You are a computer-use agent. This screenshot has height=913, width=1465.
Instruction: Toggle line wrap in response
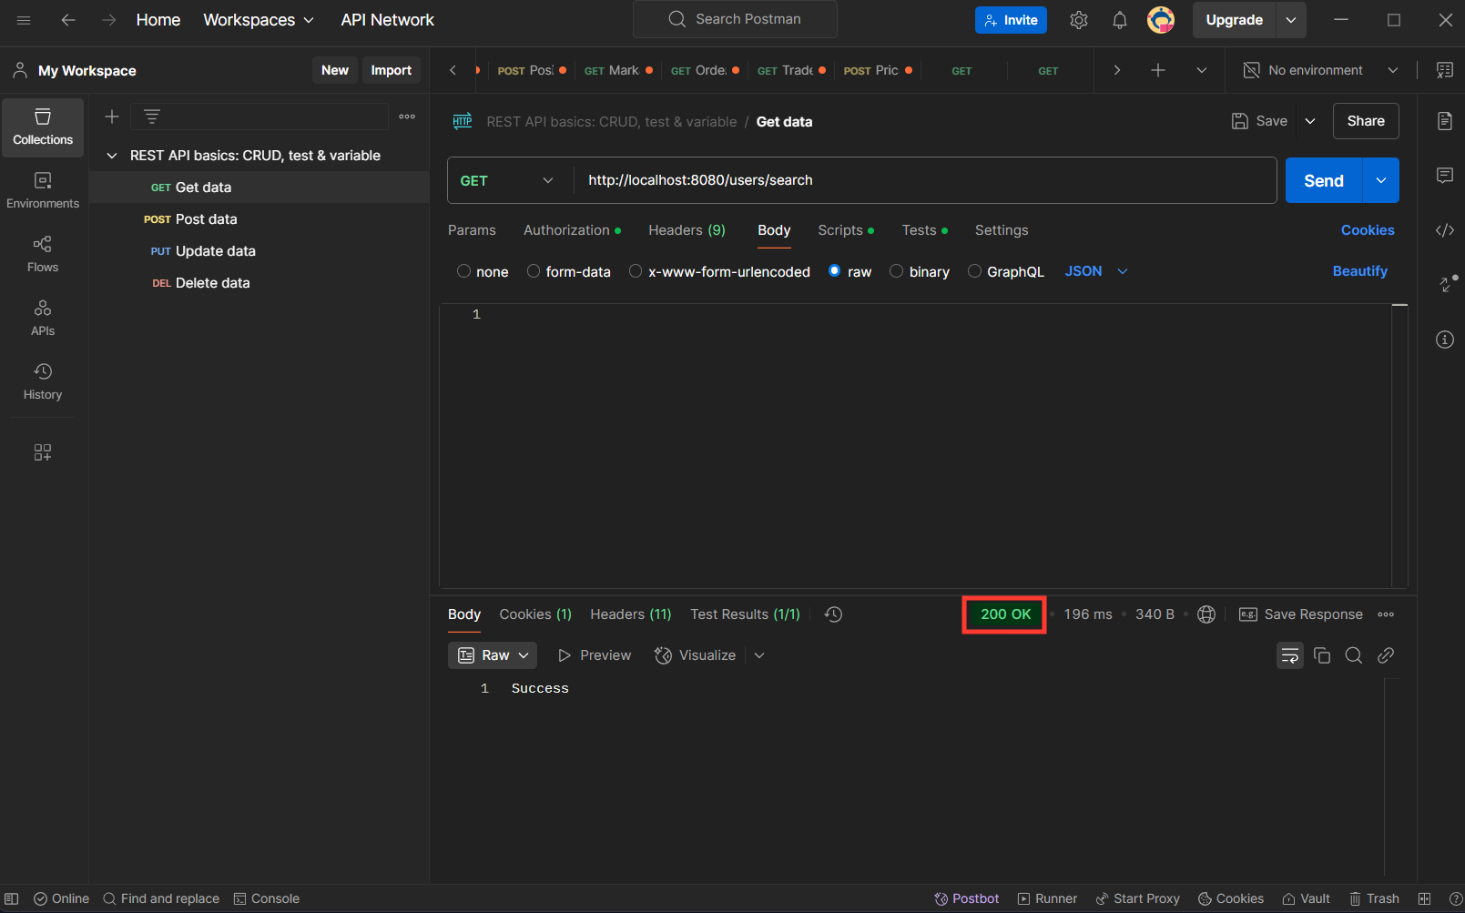click(1290, 655)
